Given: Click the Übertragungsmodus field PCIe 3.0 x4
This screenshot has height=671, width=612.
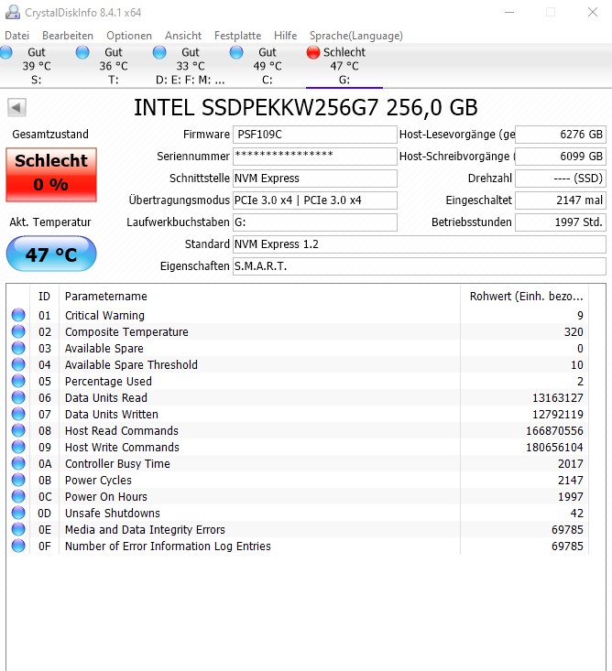Looking at the screenshot, I should pyautogui.click(x=315, y=200).
